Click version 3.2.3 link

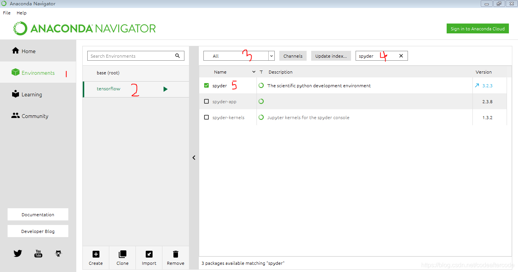click(x=487, y=86)
